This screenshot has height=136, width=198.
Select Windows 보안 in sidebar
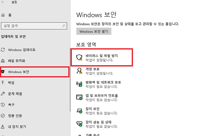(x=35, y=72)
